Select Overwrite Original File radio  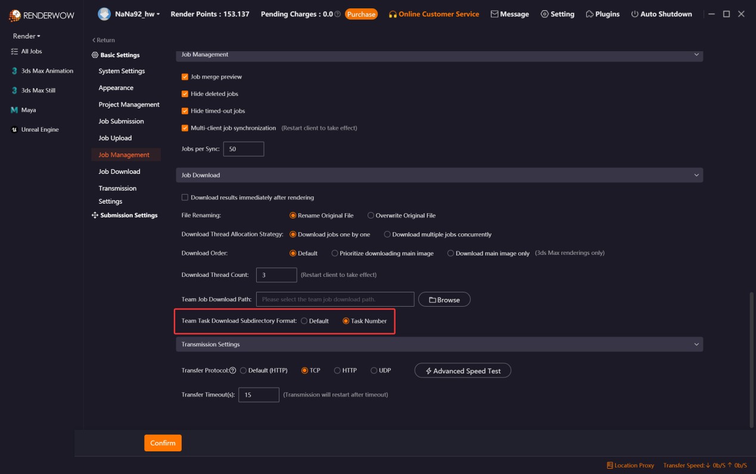click(x=371, y=216)
